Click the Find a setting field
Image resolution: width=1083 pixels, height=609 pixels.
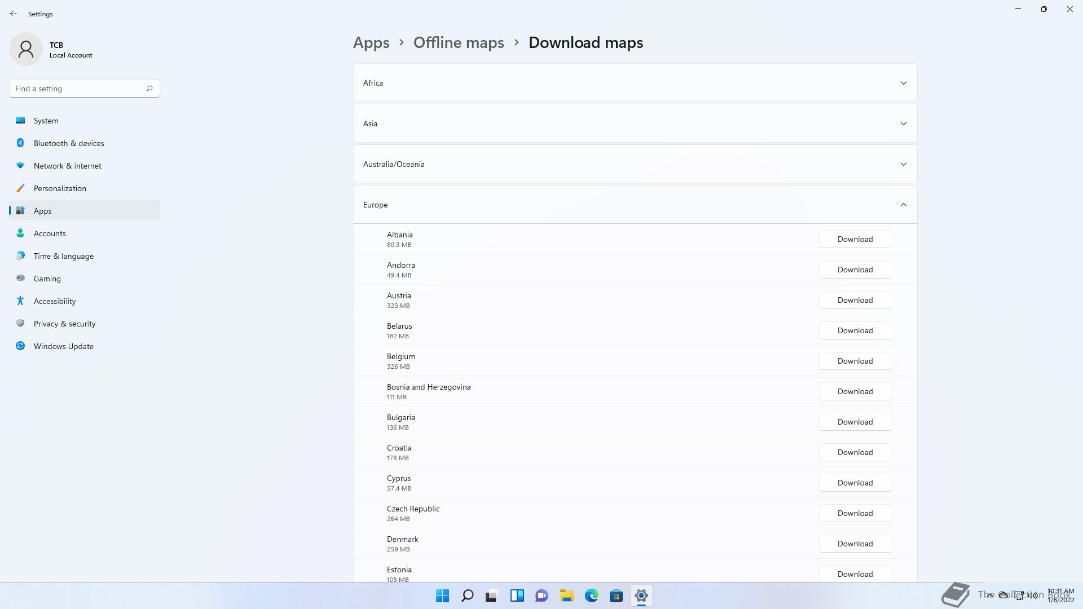pyautogui.click(x=76, y=89)
